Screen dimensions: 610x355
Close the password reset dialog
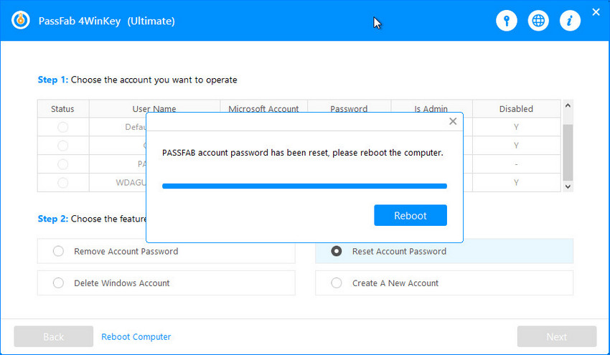[x=453, y=121]
